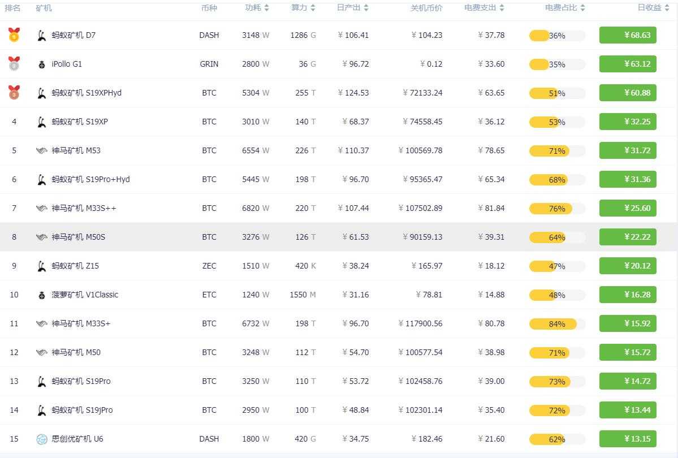Click the 84% electricity ratio bar
Image resolution: width=678 pixels, height=458 pixels.
coord(557,324)
